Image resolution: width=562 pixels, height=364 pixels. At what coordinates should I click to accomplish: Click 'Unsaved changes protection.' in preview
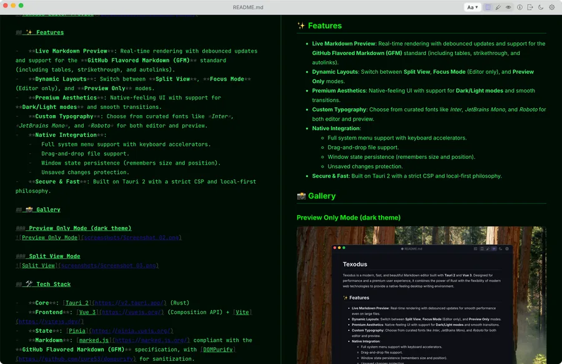(365, 166)
